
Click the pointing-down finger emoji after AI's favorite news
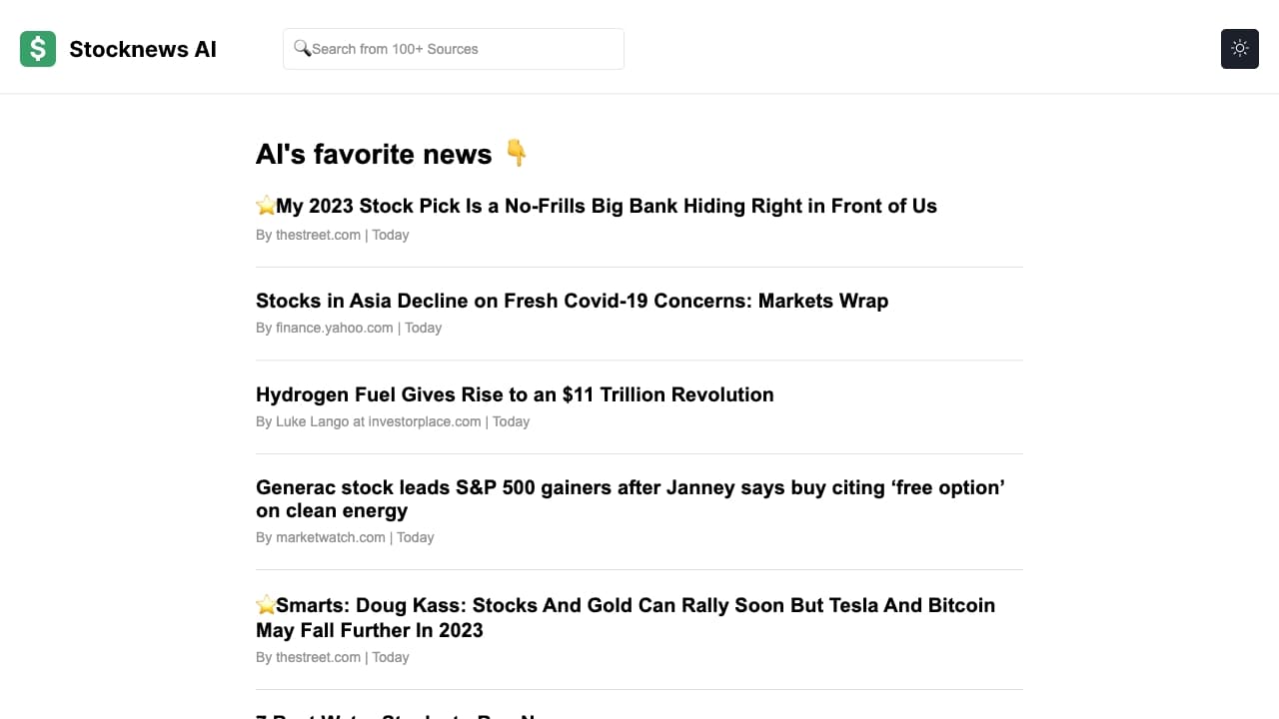click(516, 154)
